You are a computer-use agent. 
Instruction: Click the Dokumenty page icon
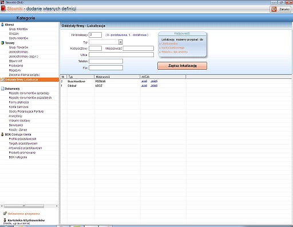(x=2, y=89)
